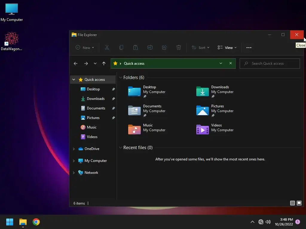Show hidden tray icons chevron
Screen dimensions: 306x229
click(252, 222)
